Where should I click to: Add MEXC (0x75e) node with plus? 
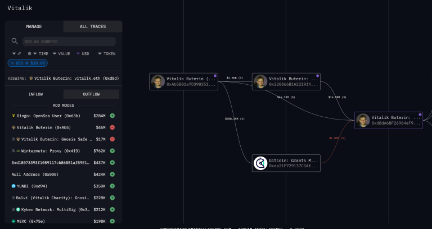click(x=112, y=221)
